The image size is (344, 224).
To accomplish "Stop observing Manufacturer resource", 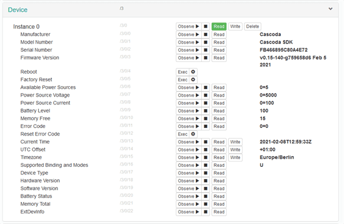I will point(205,35).
